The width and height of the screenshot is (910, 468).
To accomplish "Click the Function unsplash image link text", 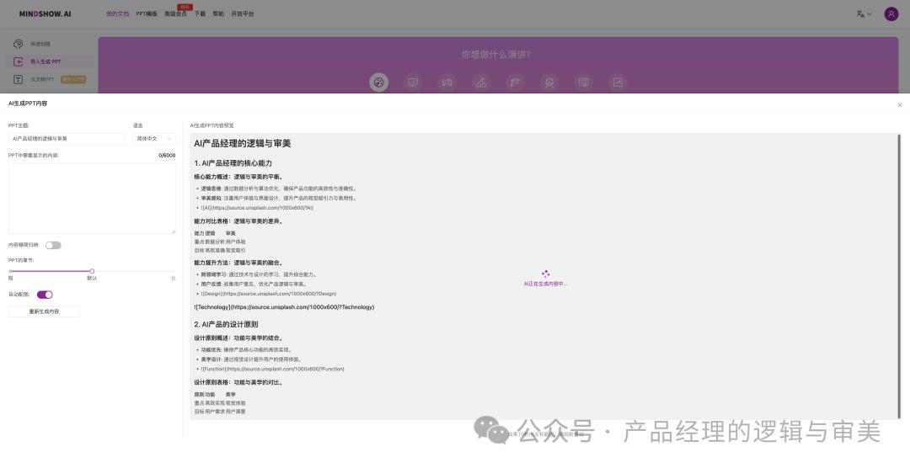I will point(272,369).
